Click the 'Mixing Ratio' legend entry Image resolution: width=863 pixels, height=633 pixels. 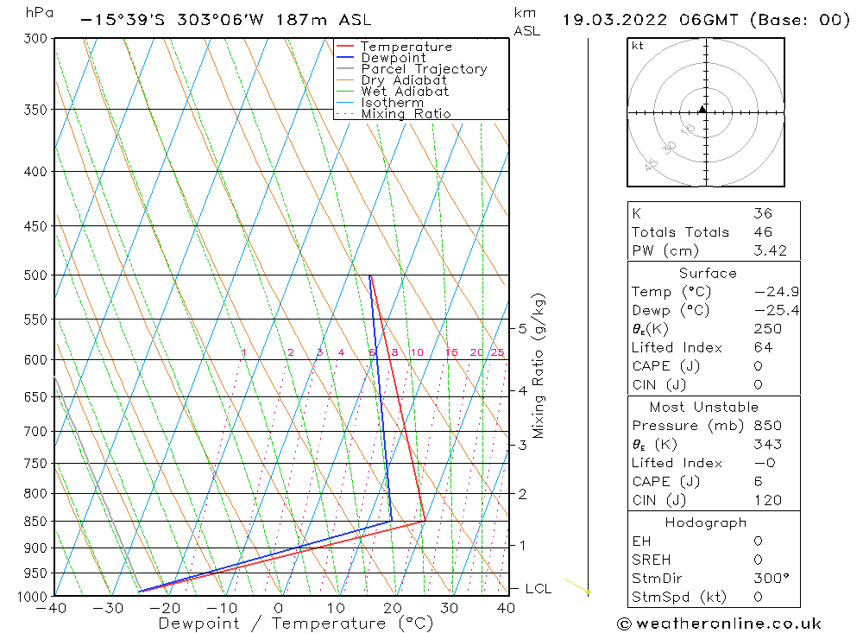coord(406,113)
